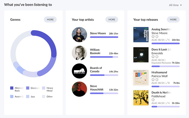Viewport: 189px width, 118px height.
Task: Select the Heavy Metal legend swatch
Action: point(44,88)
